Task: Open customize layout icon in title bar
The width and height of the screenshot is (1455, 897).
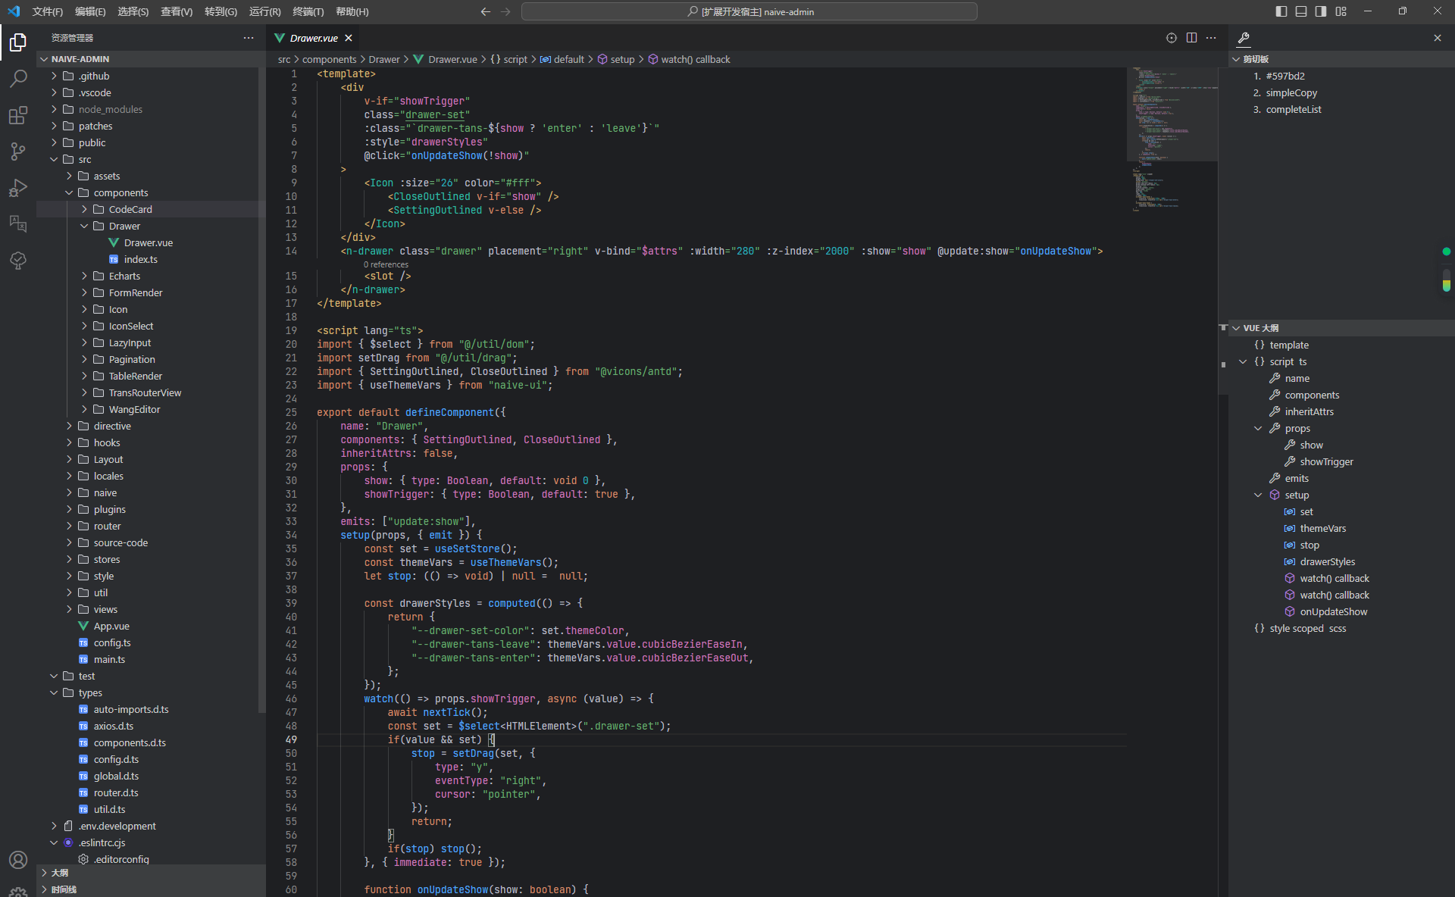Action: point(1341,11)
